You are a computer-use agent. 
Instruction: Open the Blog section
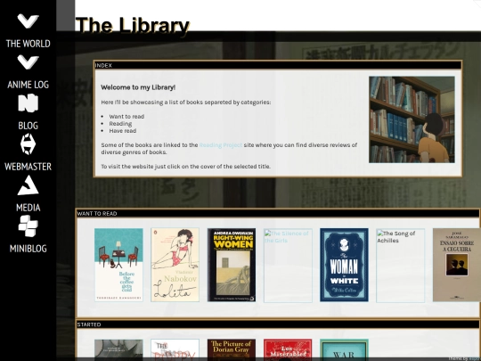coord(28,126)
